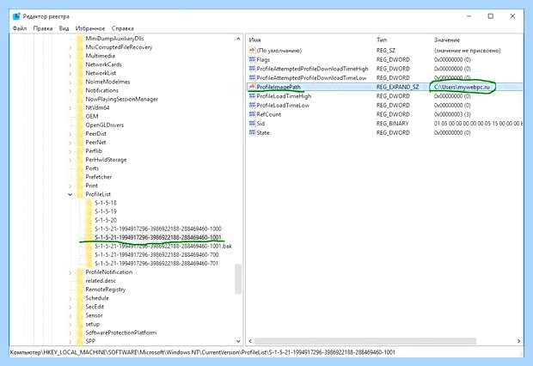The image size is (533, 366).
Task: Click the tree pane vertical scrollbar thumb
Action: 238,278
